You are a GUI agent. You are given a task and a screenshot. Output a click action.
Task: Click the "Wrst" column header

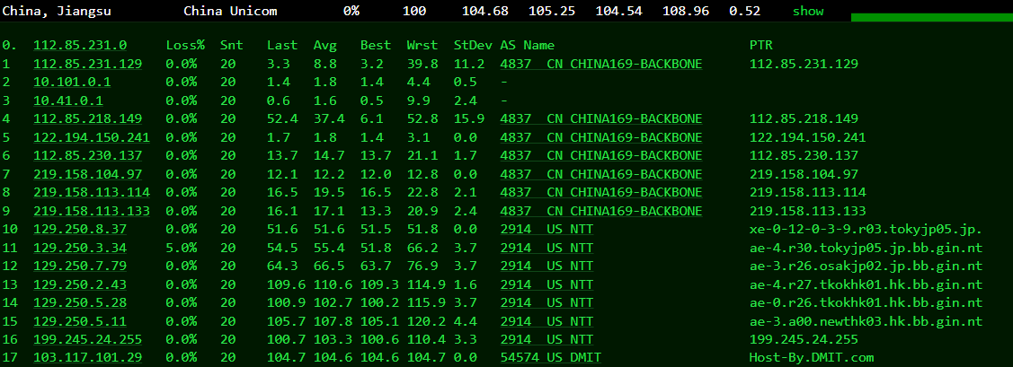422,45
